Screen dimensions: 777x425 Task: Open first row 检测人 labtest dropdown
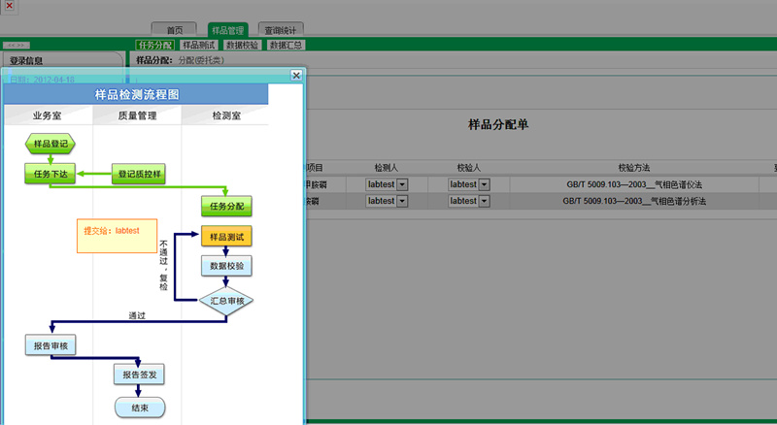click(x=402, y=184)
